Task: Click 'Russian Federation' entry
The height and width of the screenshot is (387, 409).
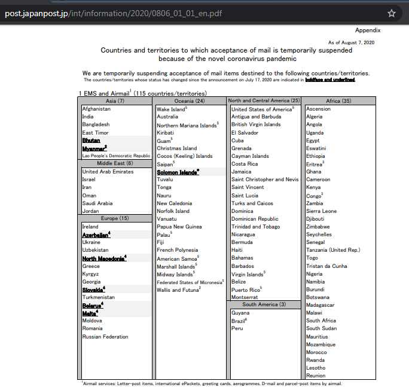Action: [105, 337]
